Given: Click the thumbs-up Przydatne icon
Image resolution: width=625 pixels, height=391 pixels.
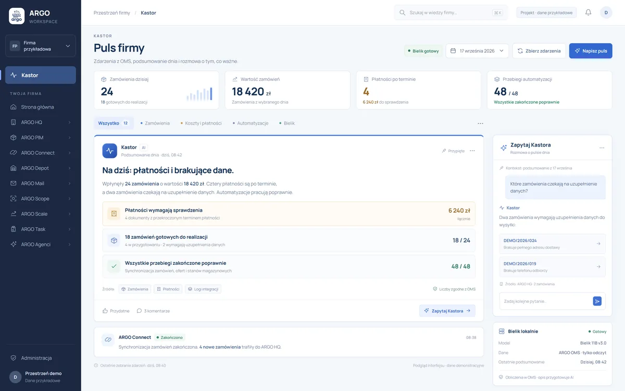Looking at the screenshot, I should [105, 311].
